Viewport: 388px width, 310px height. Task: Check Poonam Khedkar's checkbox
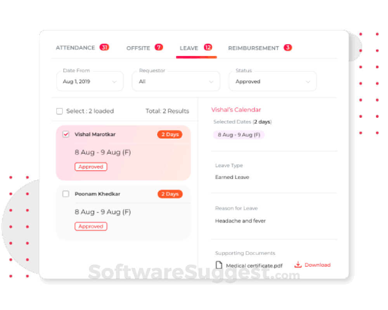(x=66, y=194)
